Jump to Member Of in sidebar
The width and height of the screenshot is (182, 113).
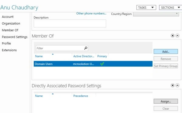click(10, 30)
